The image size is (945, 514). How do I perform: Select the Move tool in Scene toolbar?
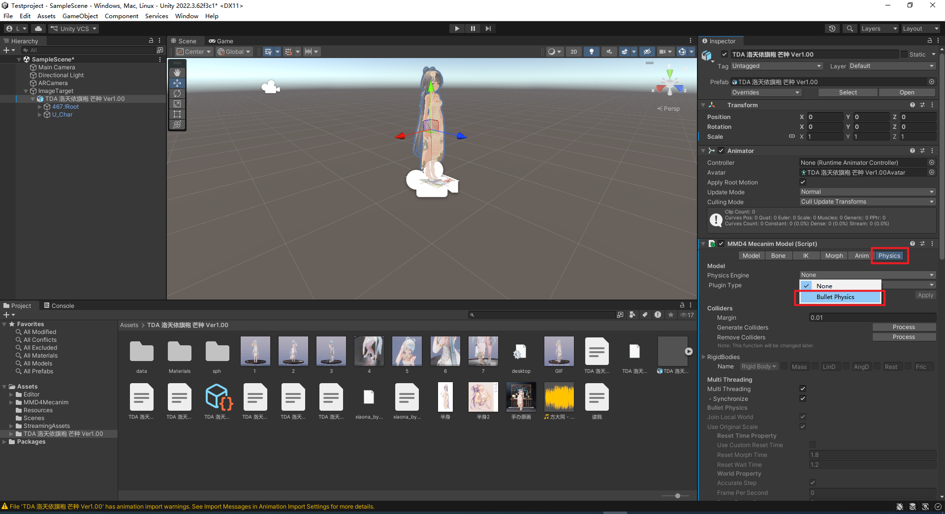click(177, 83)
